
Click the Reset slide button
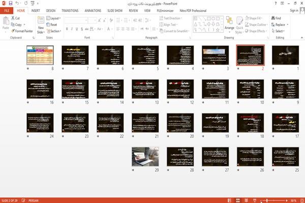pos(52,24)
